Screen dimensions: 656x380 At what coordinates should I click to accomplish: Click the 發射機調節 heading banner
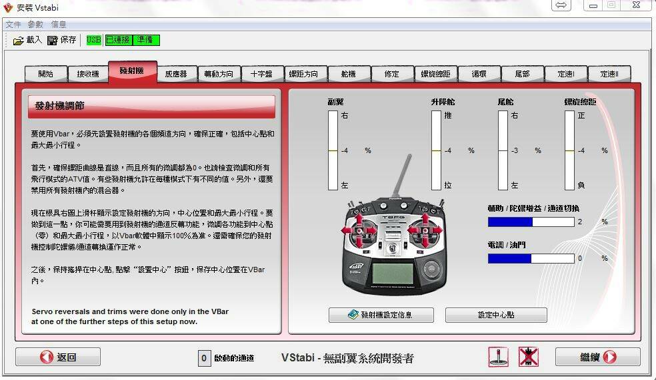pos(151,106)
